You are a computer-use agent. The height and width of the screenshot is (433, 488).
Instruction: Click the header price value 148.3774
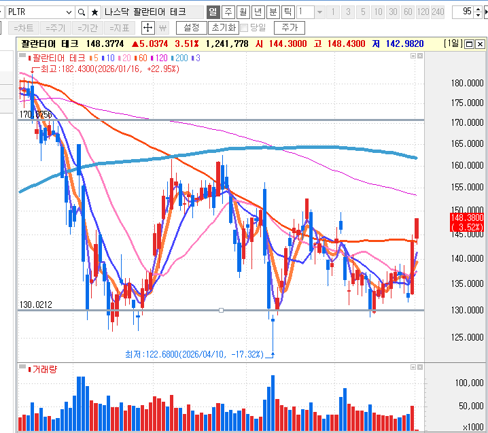[x=105, y=44]
